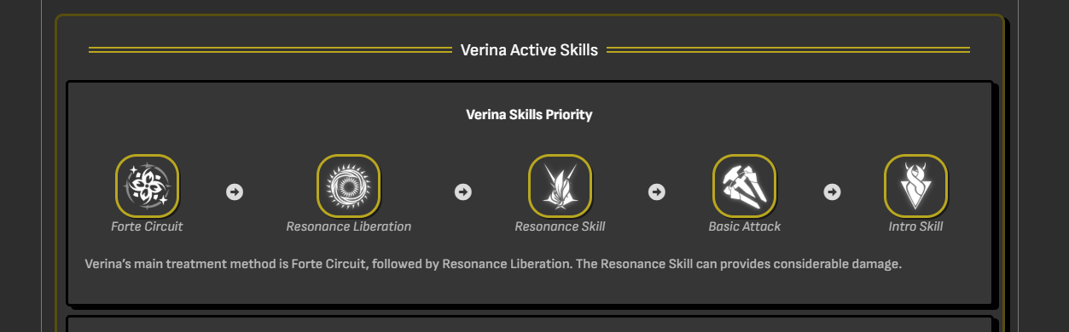Click the Intro Skill icon
The height and width of the screenshot is (332, 1069).
[915, 186]
